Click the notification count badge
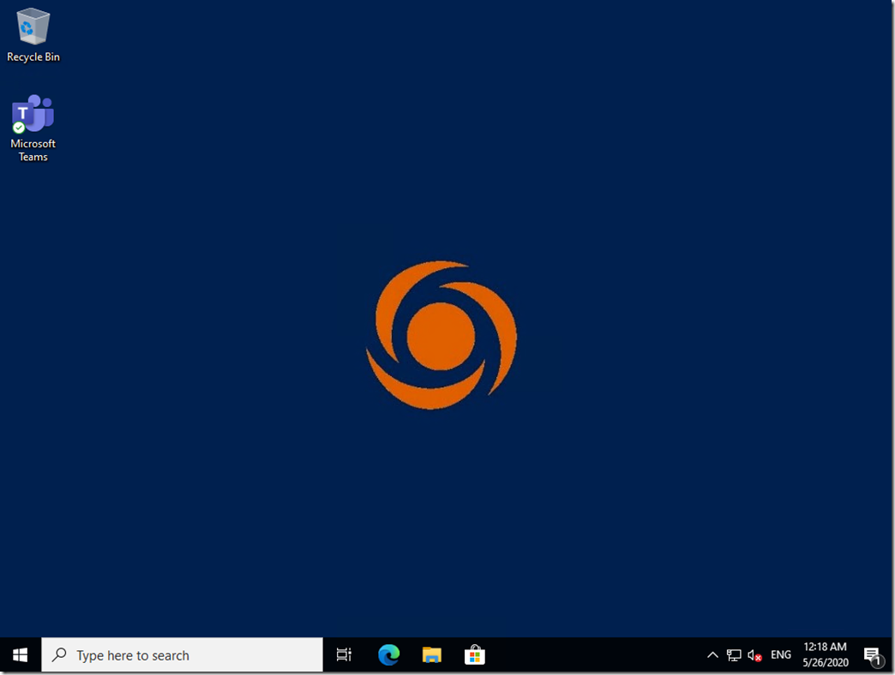This screenshot has width=895, height=675. tap(879, 662)
